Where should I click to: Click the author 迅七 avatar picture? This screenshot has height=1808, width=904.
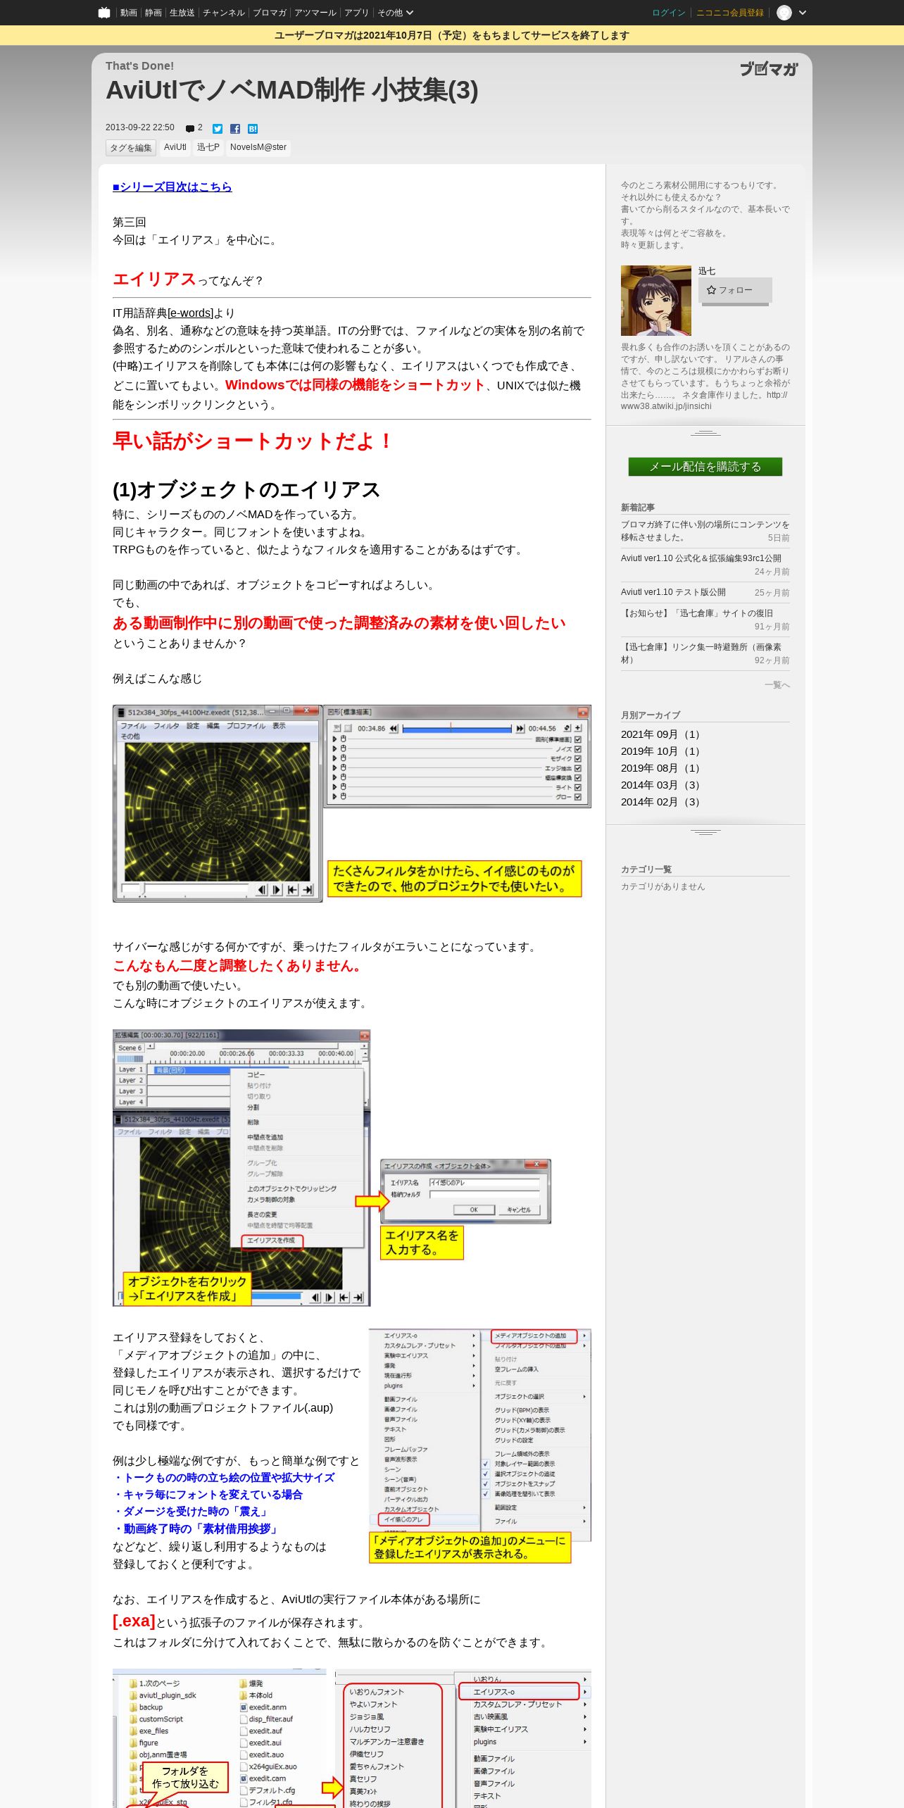(x=656, y=301)
